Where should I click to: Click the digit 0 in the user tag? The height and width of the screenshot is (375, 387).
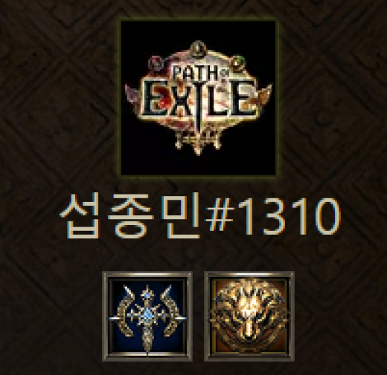click(x=325, y=216)
